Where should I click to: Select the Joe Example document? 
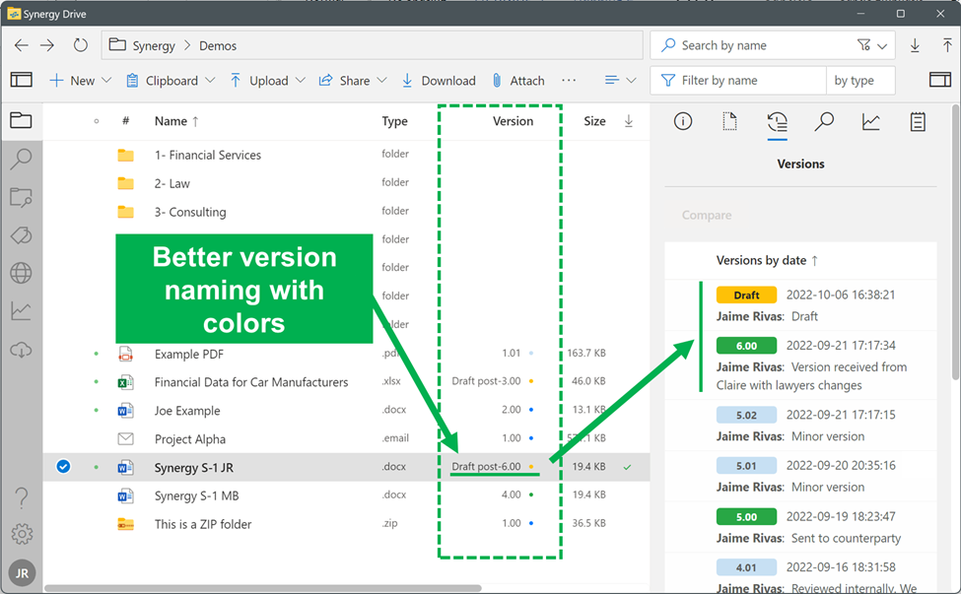[x=187, y=411]
